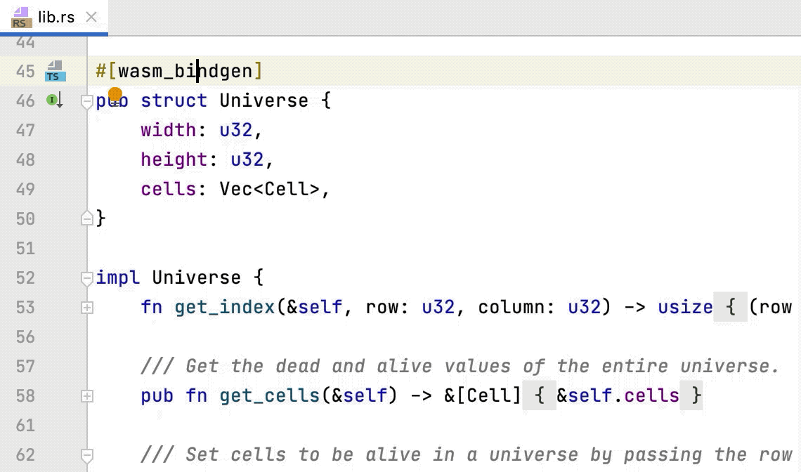The image size is (801, 472).
Task: Click the struct keyword on line 46
Action: 174,100
